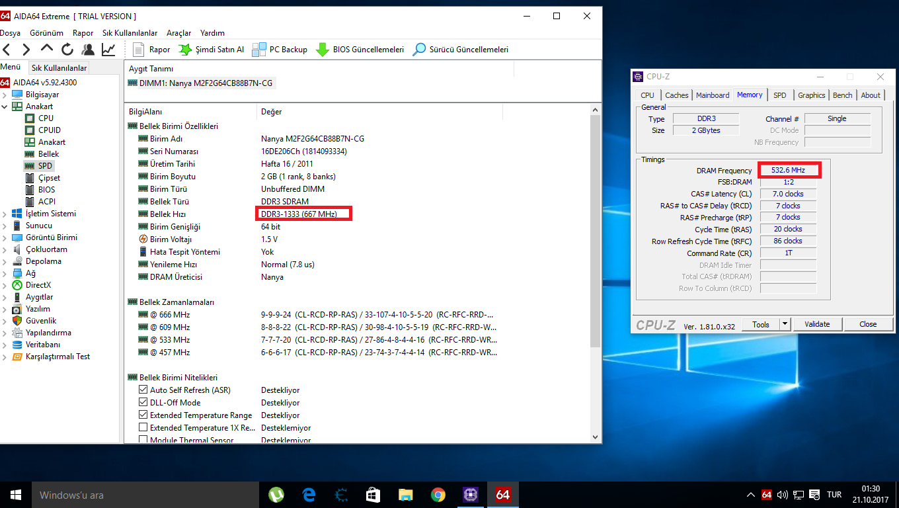Toggle Extended Temperature Range checkbox

click(x=143, y=415)
